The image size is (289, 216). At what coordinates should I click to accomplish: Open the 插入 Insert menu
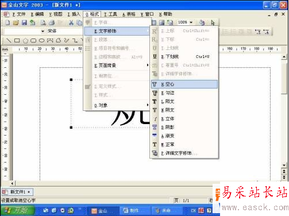click(74, 14)
